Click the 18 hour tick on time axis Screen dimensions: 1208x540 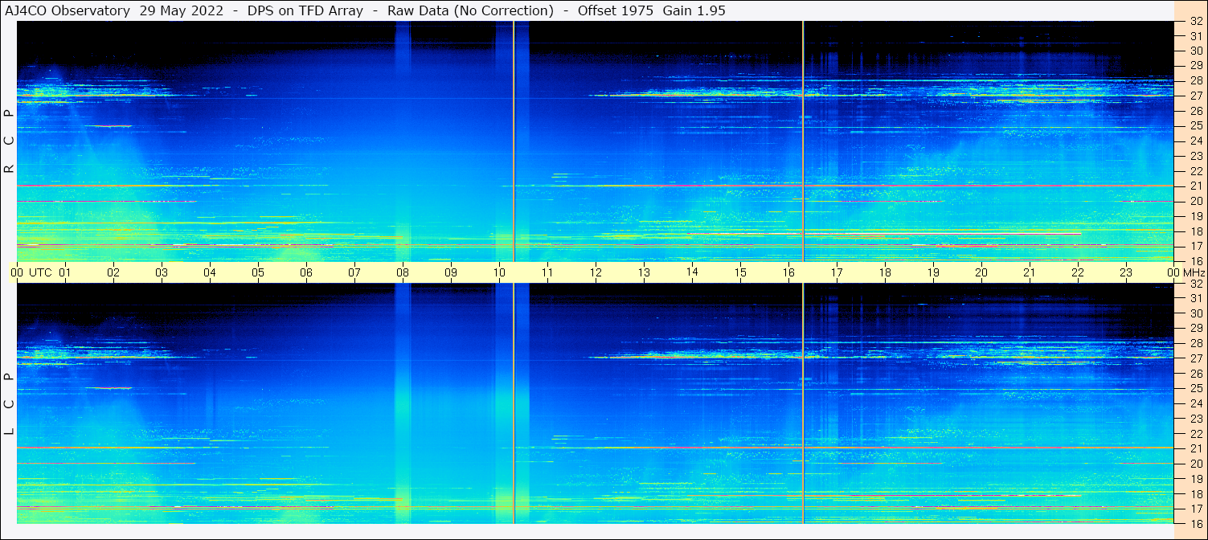pos(885,272)
